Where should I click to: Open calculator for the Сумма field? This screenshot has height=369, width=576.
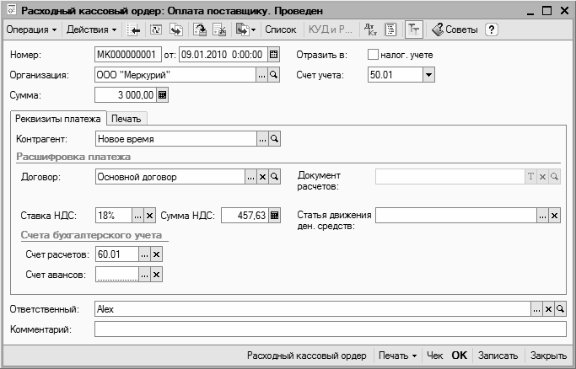click(x=163, y=95)
